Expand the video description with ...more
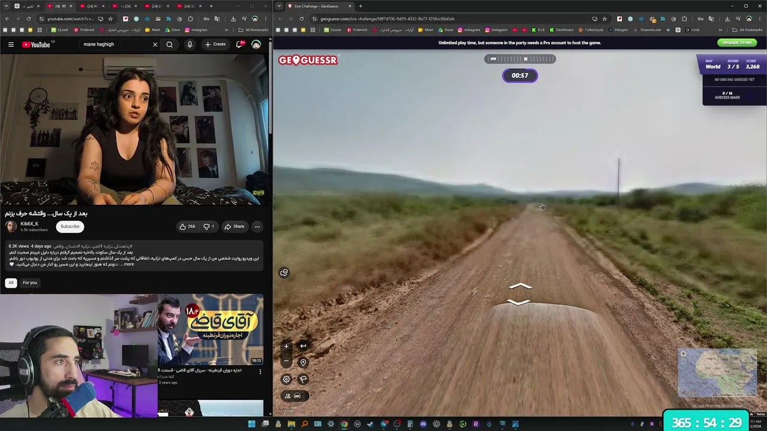Screen dimensions: 767x431 point(128,264)
